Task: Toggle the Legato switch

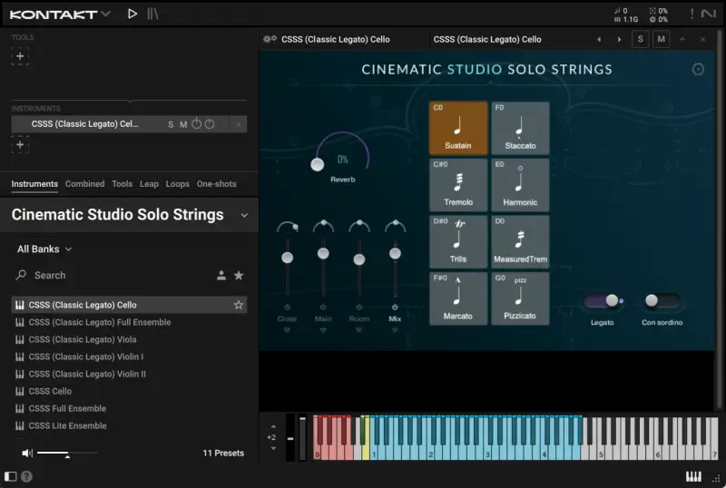Action: click(x=603, y=301)
